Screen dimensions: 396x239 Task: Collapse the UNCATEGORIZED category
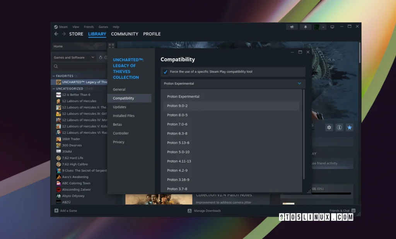pyautogui.click(x=53, y=89)
